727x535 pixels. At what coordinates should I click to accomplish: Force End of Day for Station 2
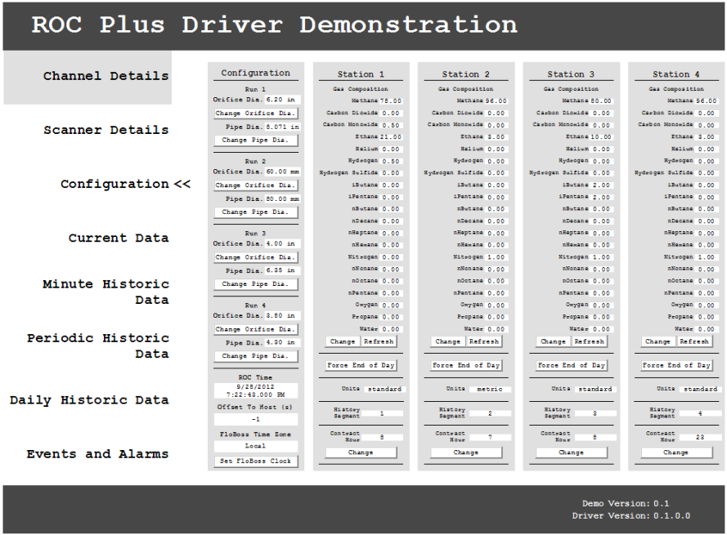coord(466,365)
